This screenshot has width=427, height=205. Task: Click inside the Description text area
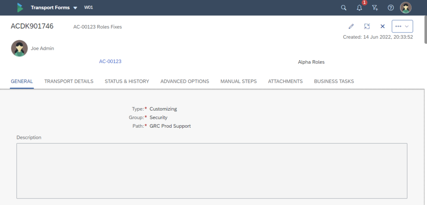[212, 170]
